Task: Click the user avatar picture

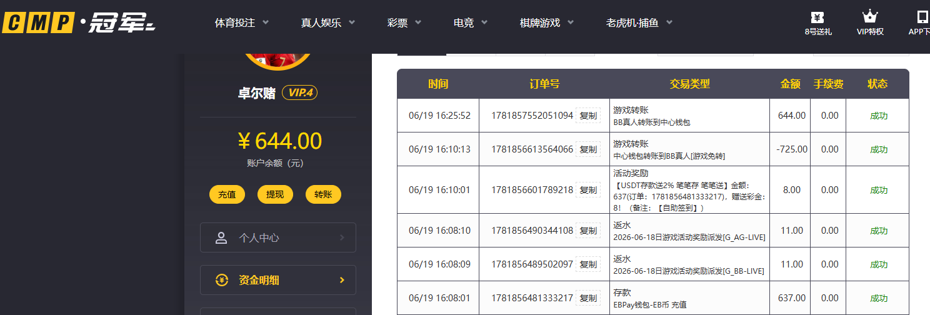Action: point(277,62)
